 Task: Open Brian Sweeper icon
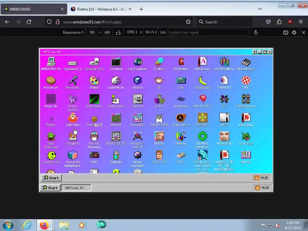coord(137,159)
